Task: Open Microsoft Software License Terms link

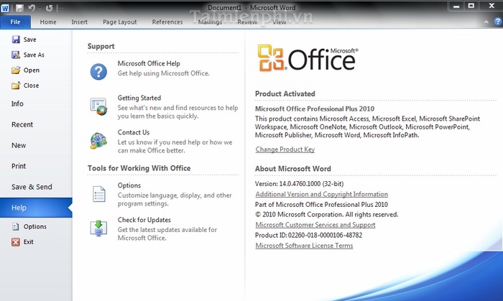Action: point(304,246)
